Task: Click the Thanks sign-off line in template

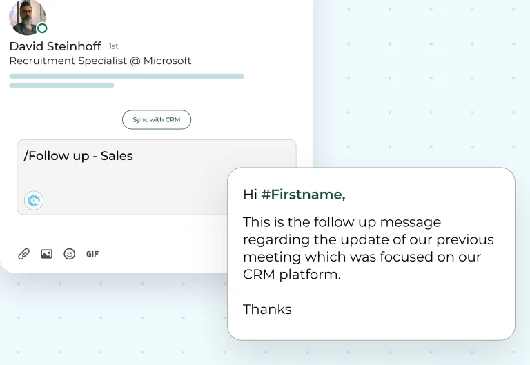Action: point(267,309)
